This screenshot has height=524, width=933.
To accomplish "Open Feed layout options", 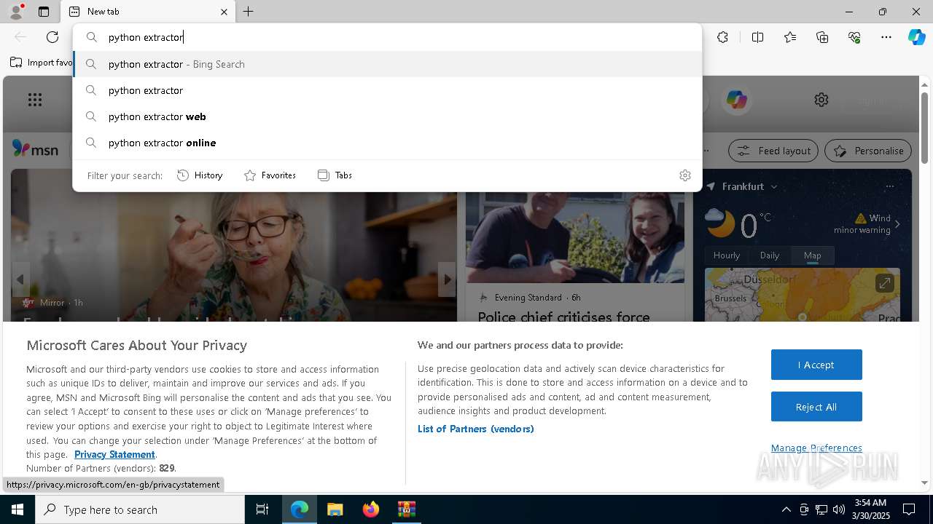I will (x=774, y=151).
